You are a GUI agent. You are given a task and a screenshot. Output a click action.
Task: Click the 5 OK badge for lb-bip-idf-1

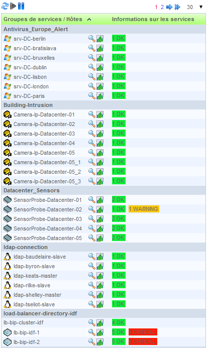[x=119, y=332]
